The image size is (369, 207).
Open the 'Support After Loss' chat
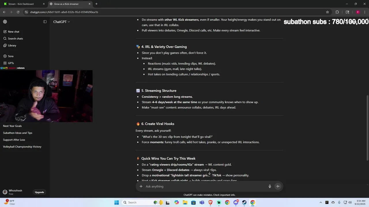click(x=14, y=140)
